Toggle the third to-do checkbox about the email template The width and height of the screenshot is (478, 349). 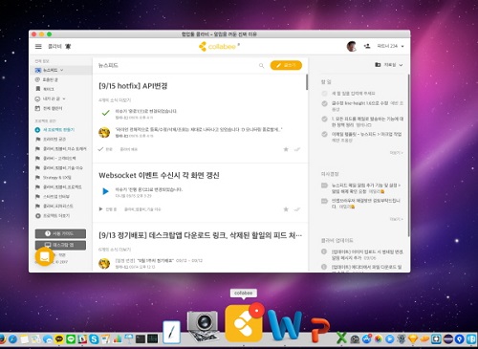click(x=324, y=134)
